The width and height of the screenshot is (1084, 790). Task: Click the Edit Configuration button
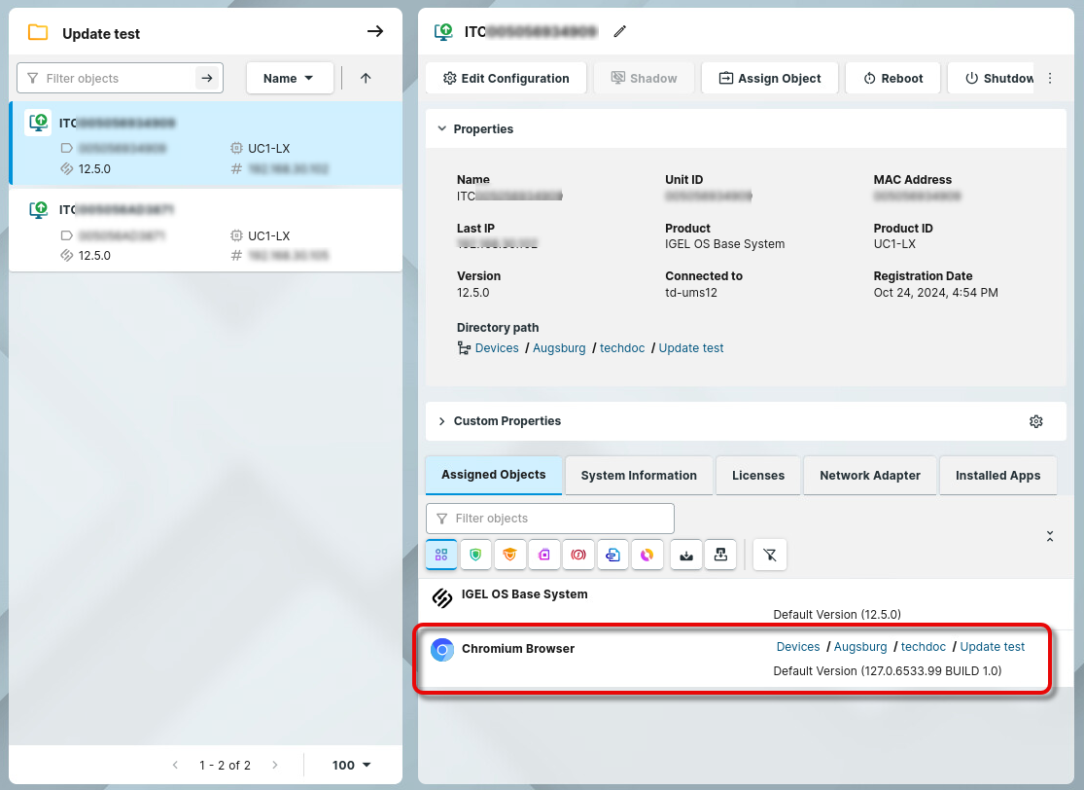pos(506,78)
